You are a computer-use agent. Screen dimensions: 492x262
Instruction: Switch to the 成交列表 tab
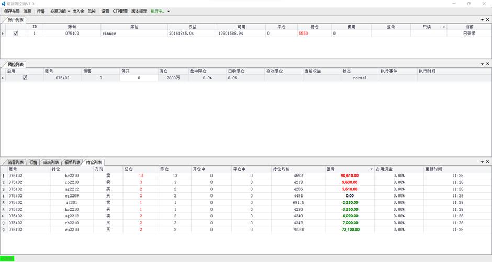click(51, 162)
